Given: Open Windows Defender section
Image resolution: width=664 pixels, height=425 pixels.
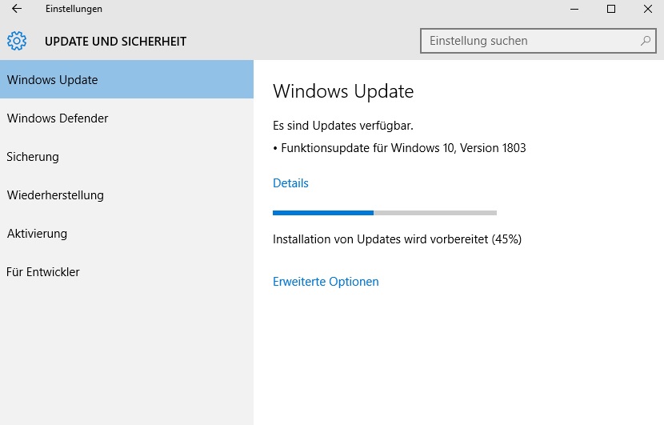Looking at the screenshot, I should click(126, 118).
